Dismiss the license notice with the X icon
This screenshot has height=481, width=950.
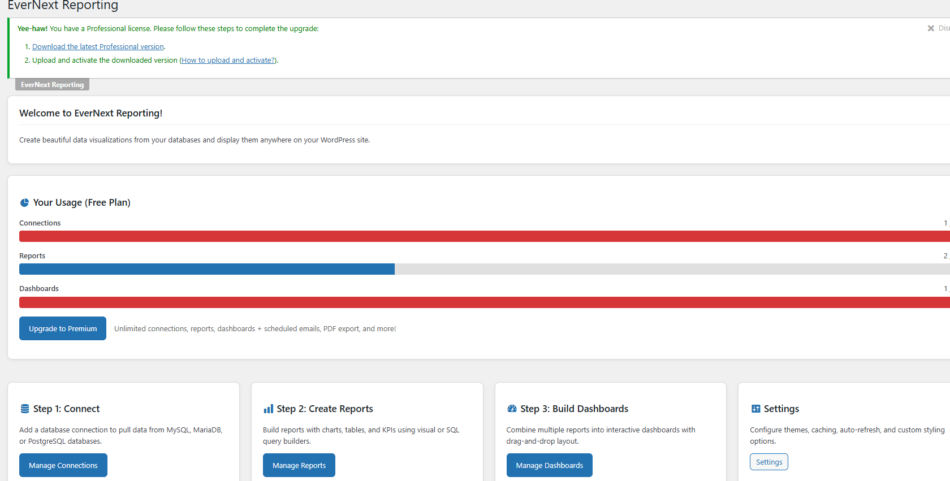(931, 28)
